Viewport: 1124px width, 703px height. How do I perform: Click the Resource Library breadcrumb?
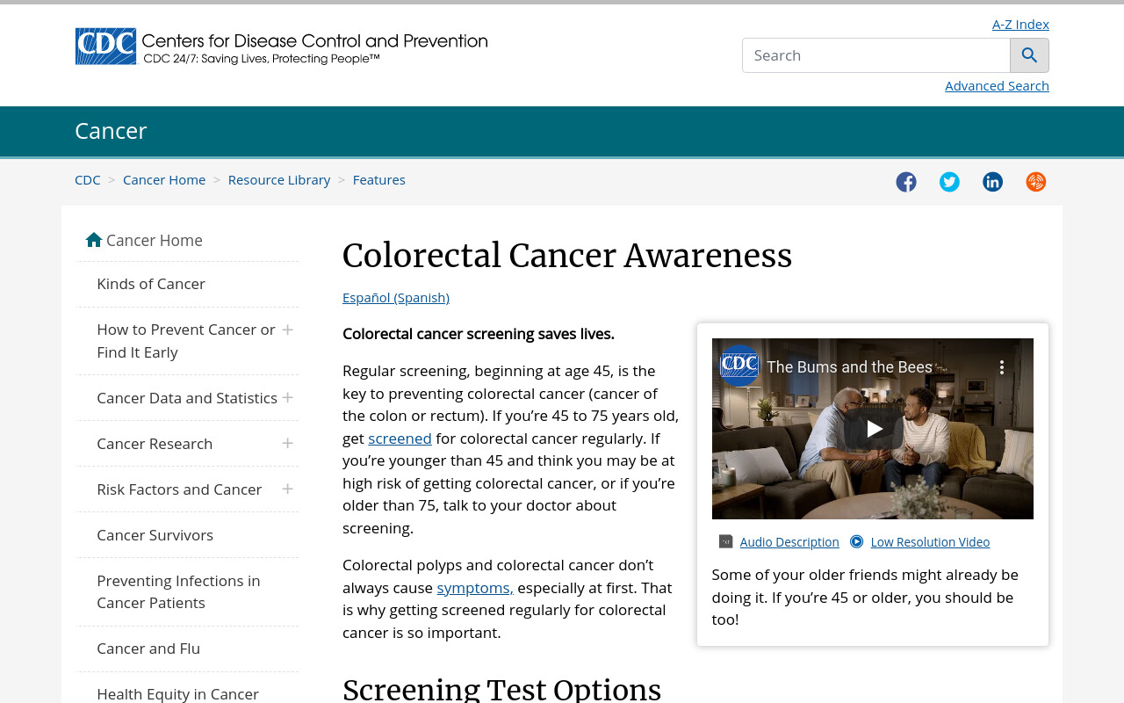279,179
